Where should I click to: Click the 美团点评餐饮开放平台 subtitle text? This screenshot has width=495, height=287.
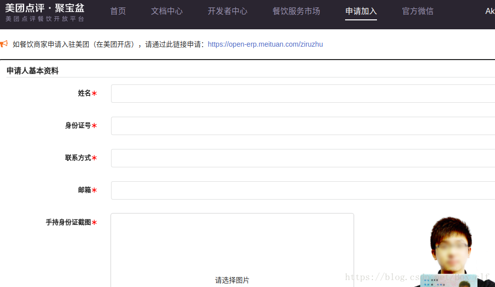click(45, 19)
